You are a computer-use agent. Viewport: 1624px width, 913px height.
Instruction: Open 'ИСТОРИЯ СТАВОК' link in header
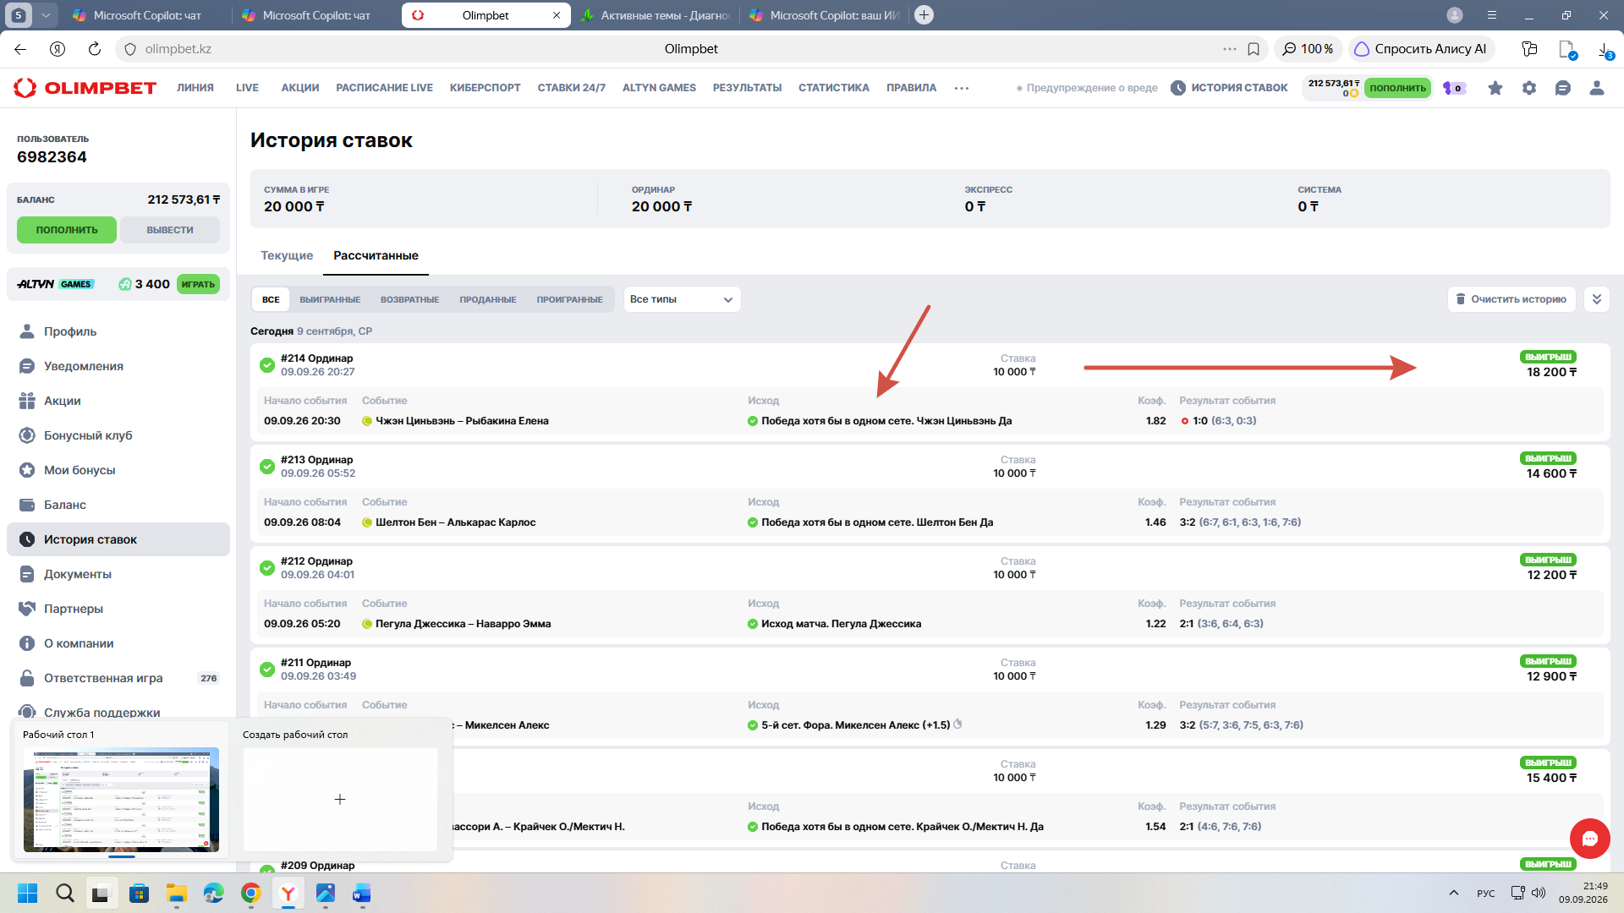(x=1230, y=88)
